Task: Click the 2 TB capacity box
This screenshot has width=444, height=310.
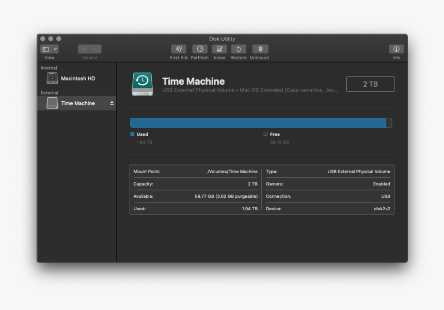Action: click(x=370, y=84)
